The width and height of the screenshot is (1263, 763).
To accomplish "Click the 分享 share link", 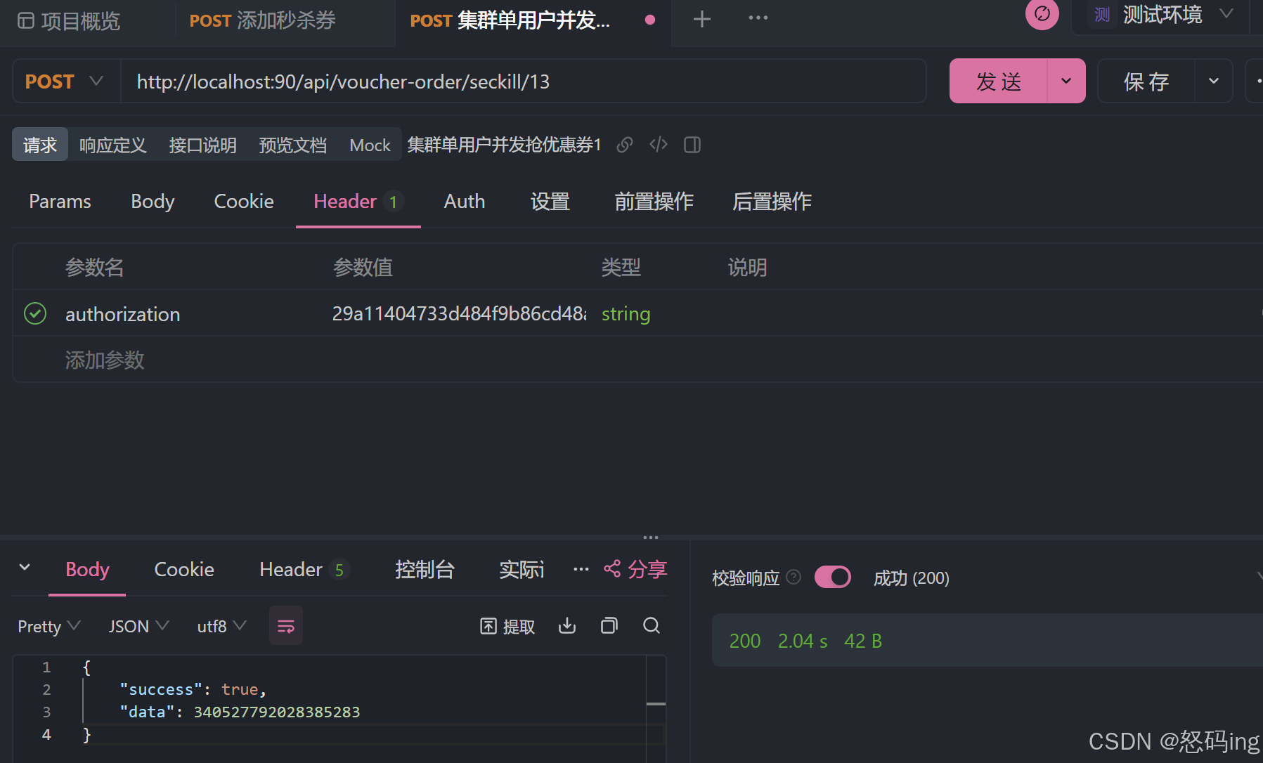I will 635,569.
